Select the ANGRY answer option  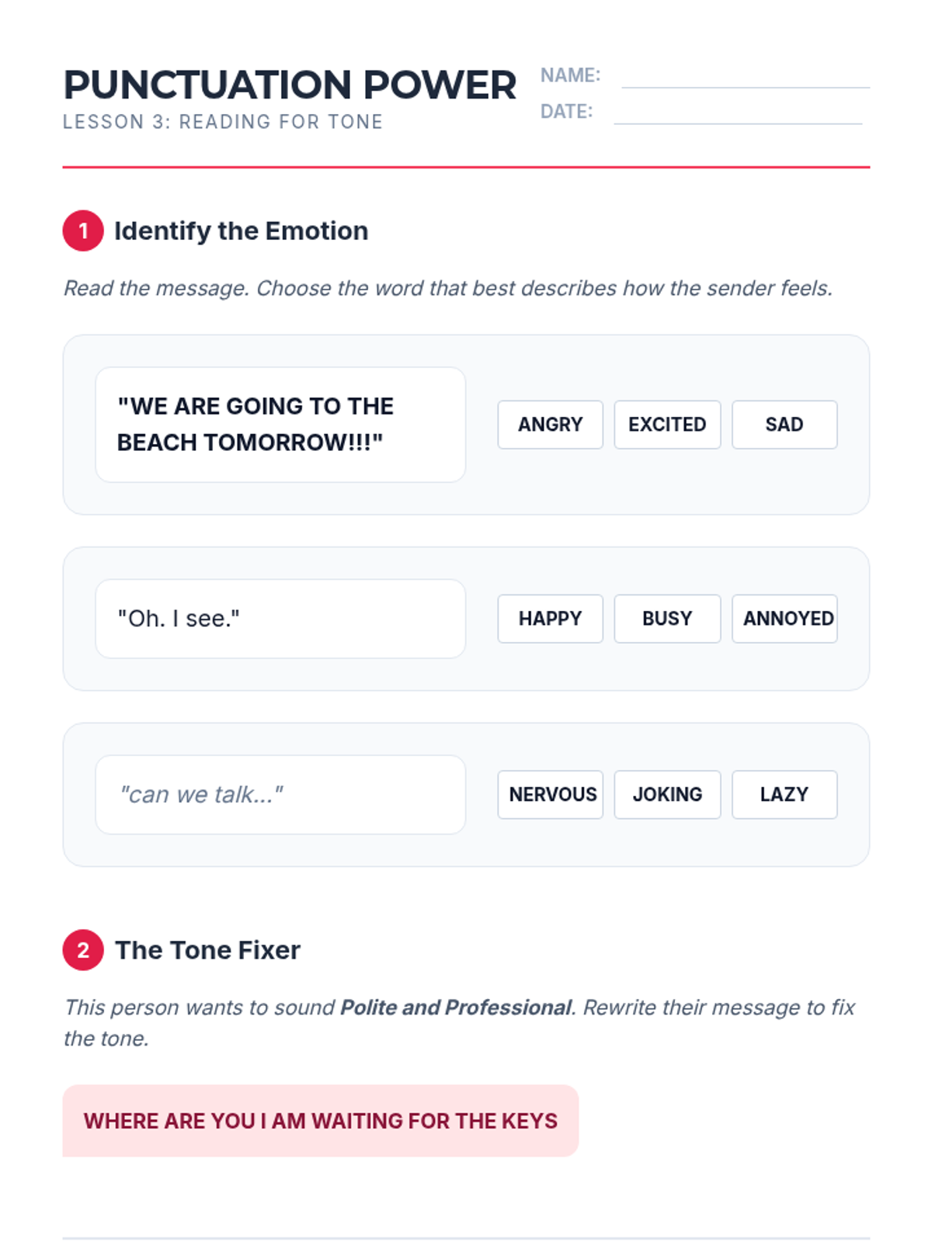550,425
